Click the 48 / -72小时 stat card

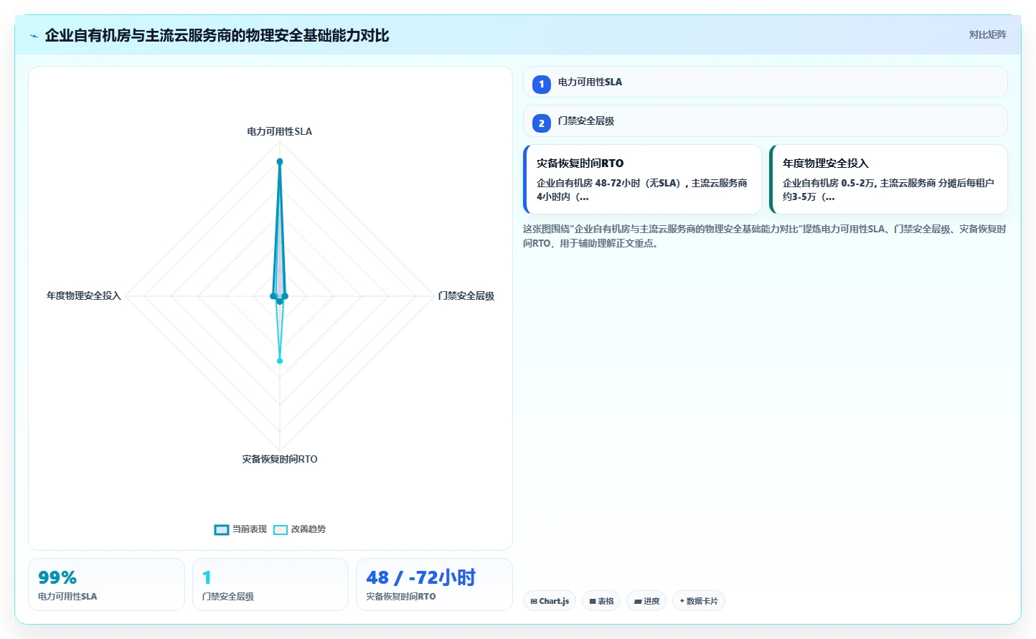(434, 584)
